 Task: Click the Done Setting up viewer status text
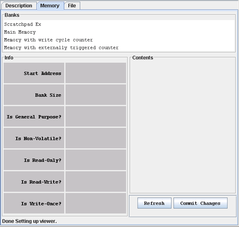[29, 221]
